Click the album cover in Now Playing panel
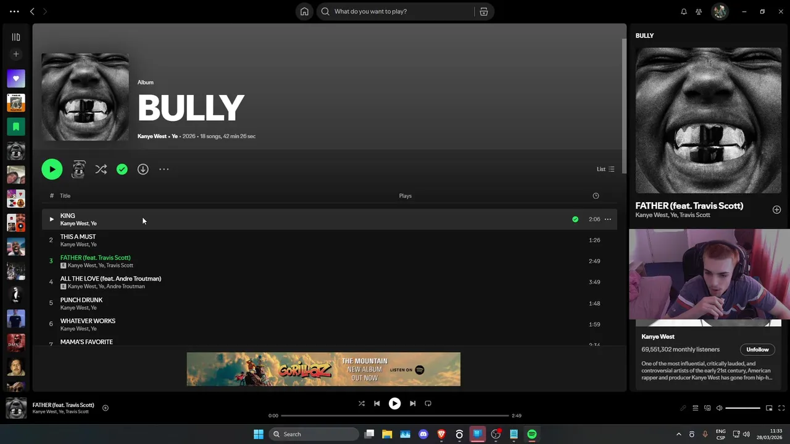790x444 pixels. [x=709, y=120]
